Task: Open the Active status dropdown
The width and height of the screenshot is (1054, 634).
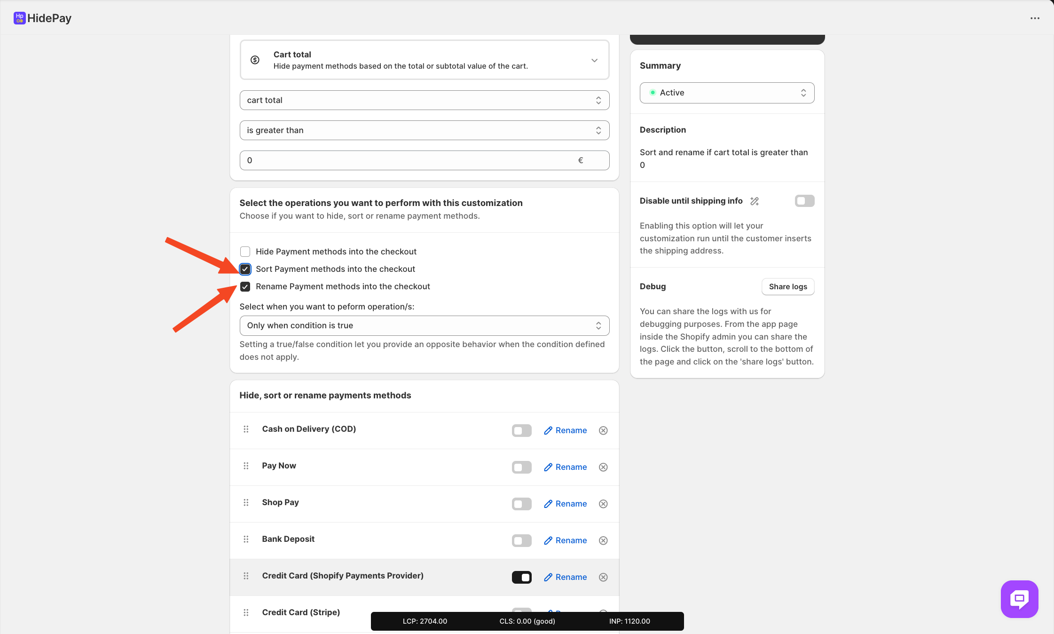Action: (727, 93)
